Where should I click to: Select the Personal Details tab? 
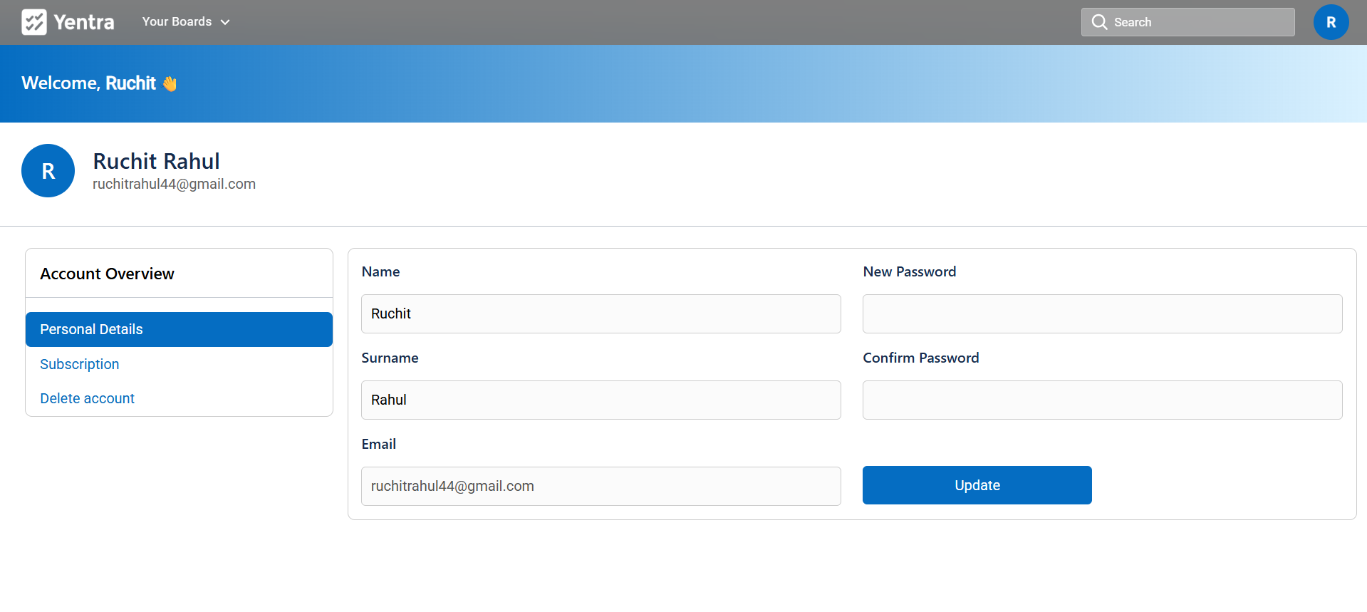[179, 329]
